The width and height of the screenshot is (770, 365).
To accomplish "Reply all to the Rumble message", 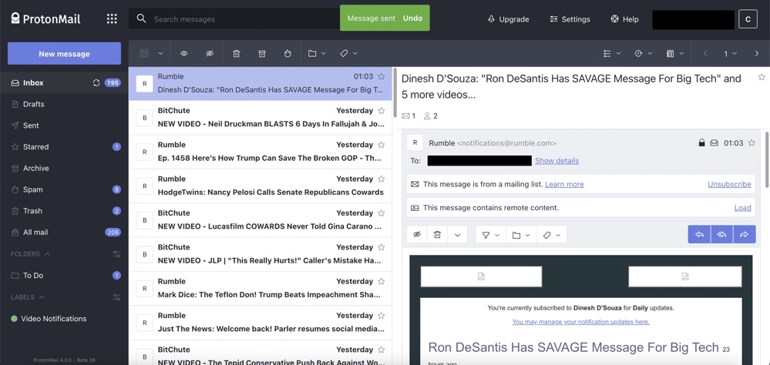I will tap(722, 235).
